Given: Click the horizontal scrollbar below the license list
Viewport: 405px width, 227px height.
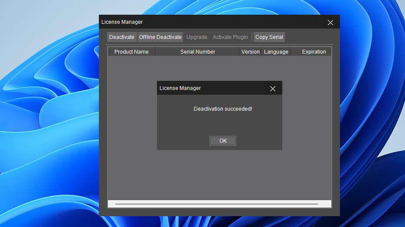Looking at the screenshot, I should 217,204.
